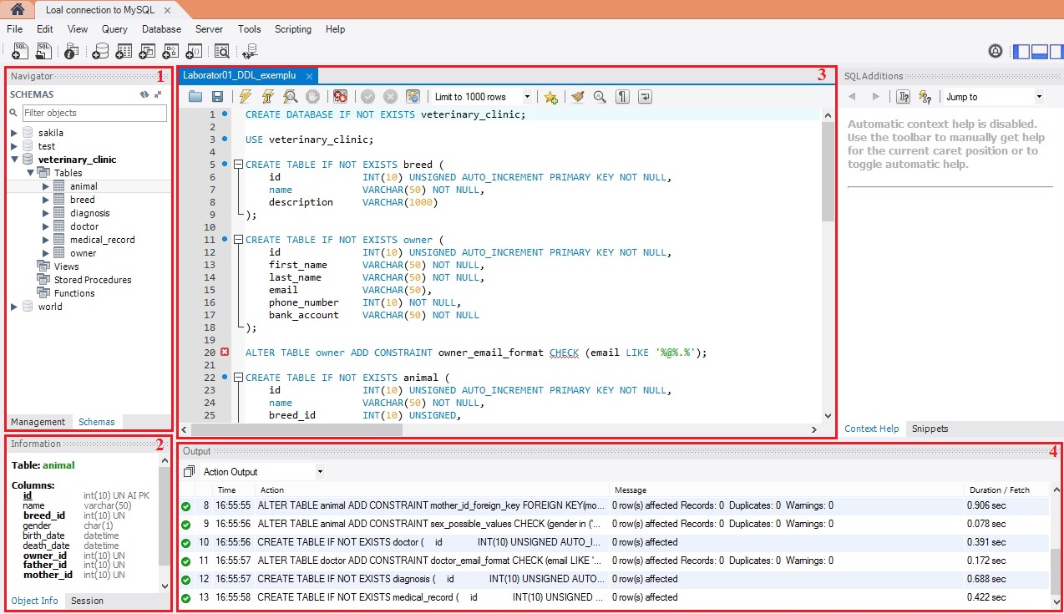Screen dimensions: 1064x614
Task: Open the Query menu
Action: [114, 29]
